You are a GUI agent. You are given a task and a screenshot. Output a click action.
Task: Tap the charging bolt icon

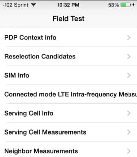coord(133,5)
